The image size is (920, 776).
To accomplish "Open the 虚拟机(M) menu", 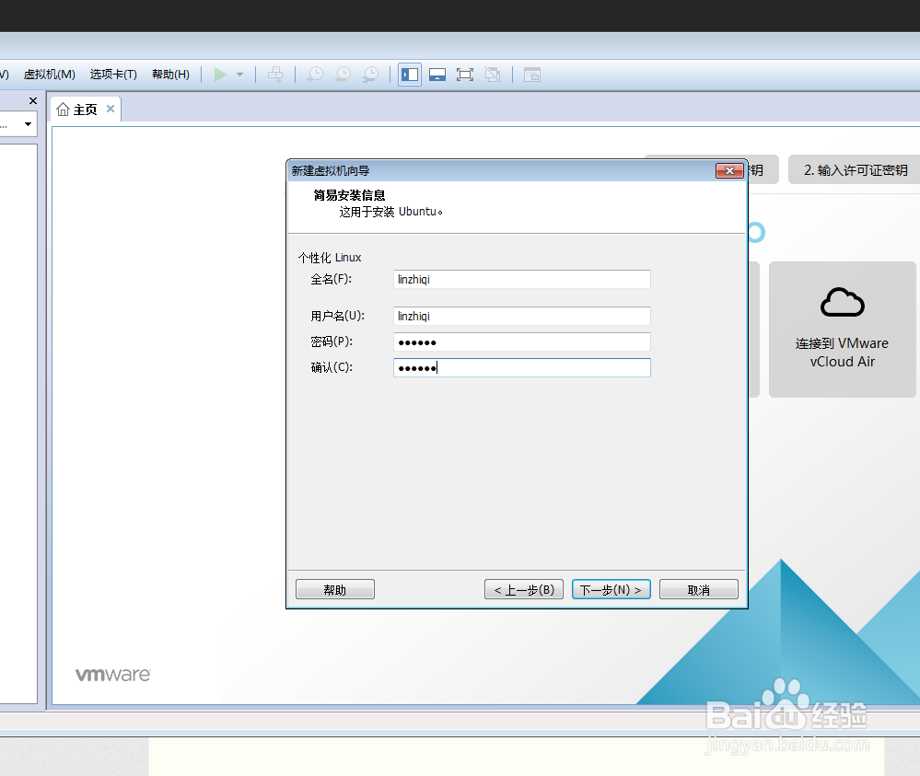I will [49, 75].
